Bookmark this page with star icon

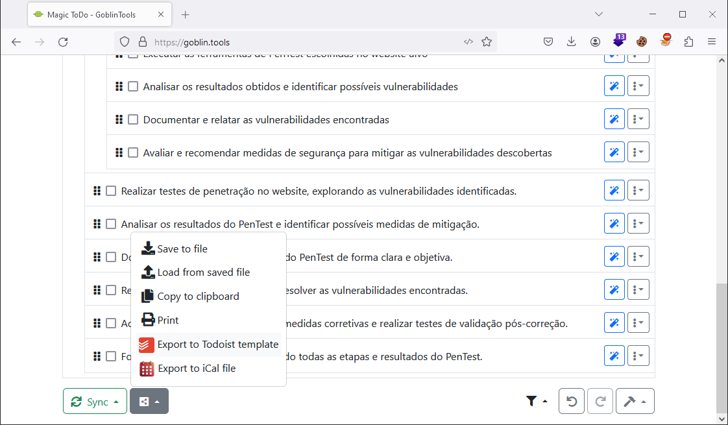(487, 42)
